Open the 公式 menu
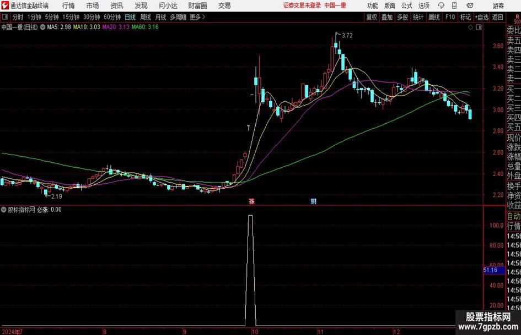This screenshot has height=335, width=521. pyautogui.click(x=407, y=6)
